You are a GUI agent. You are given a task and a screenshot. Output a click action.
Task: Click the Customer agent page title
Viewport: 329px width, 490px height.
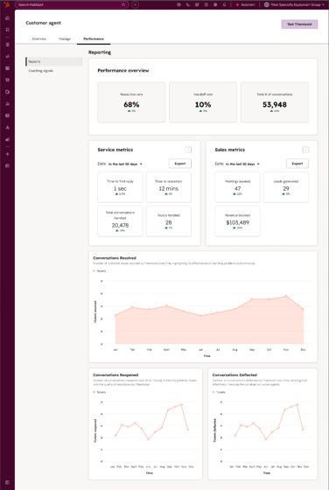point(43,23)
